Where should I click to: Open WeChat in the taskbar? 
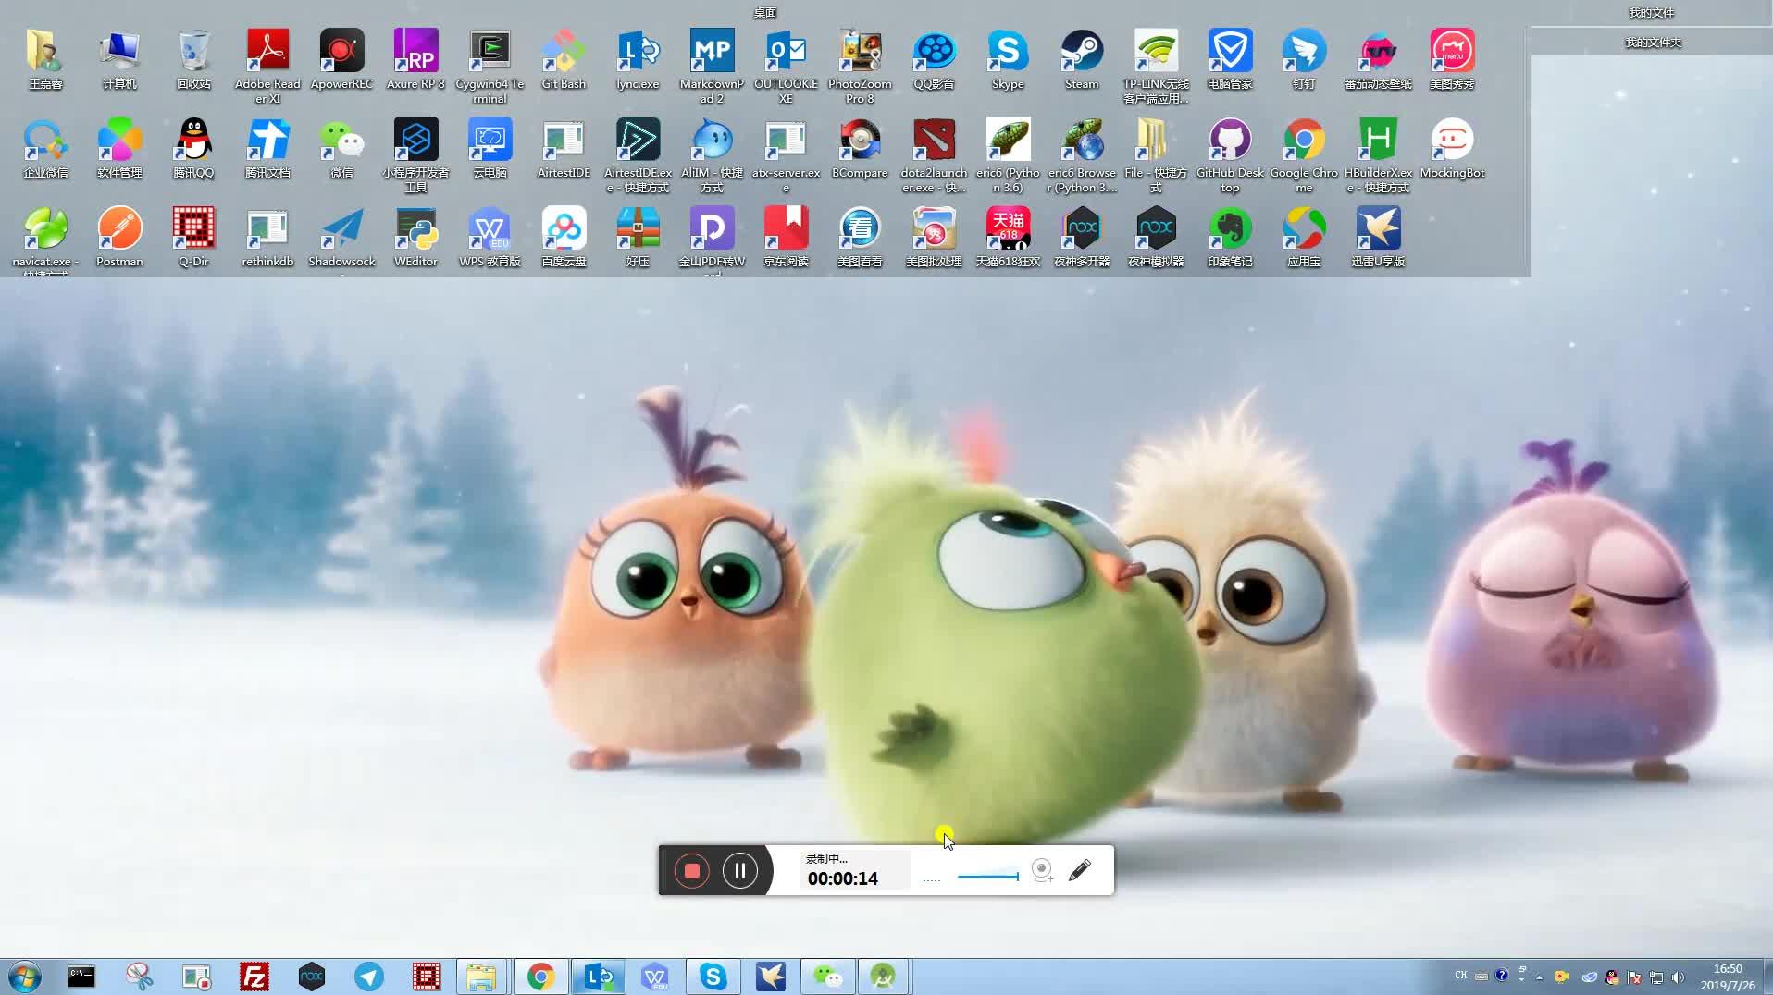[x=827, y=977]
